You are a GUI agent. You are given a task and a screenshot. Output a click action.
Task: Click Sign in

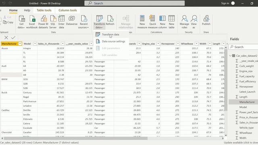pos(225,3)
